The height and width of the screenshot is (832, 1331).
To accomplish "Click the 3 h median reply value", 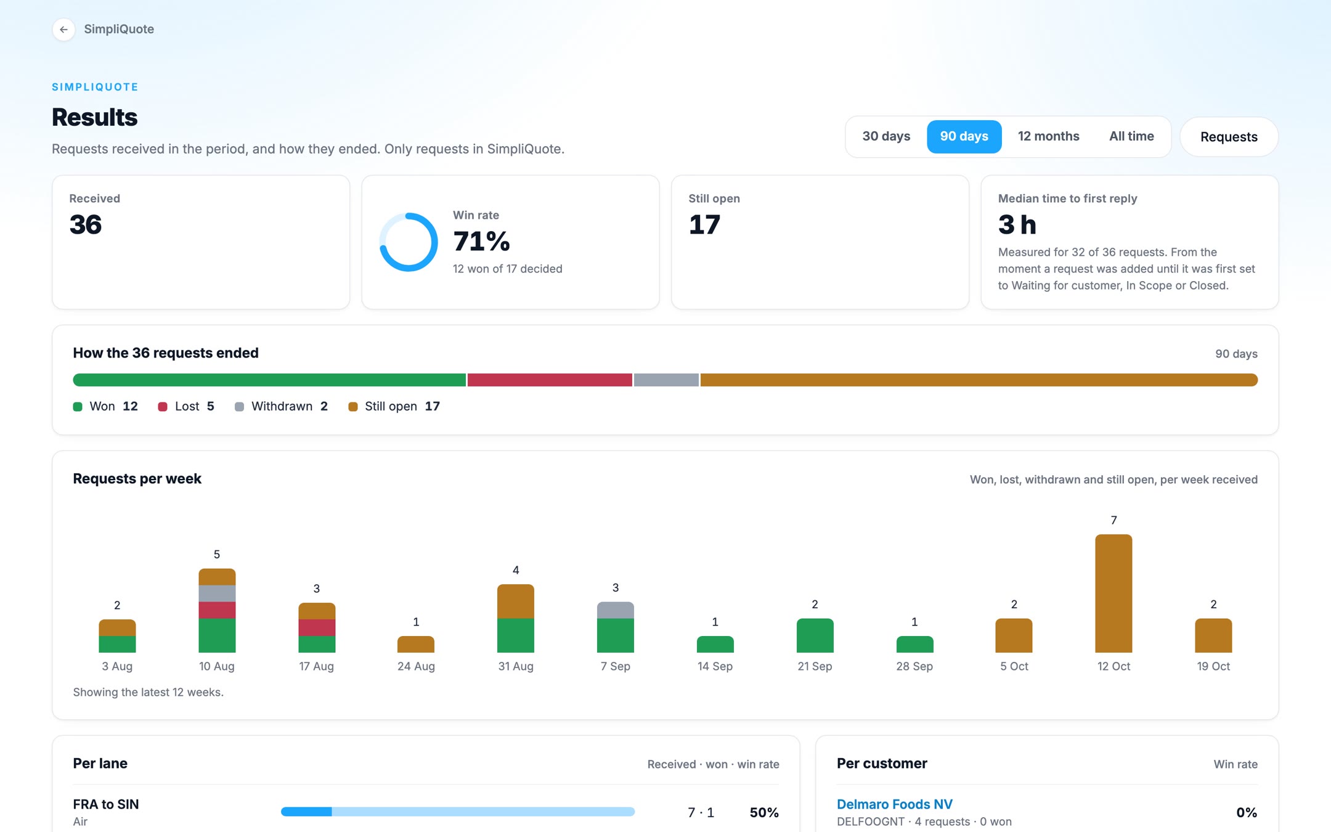I will tap(1017, 224).
